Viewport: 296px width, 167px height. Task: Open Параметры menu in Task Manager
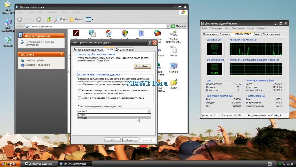(x=216, y=28)
